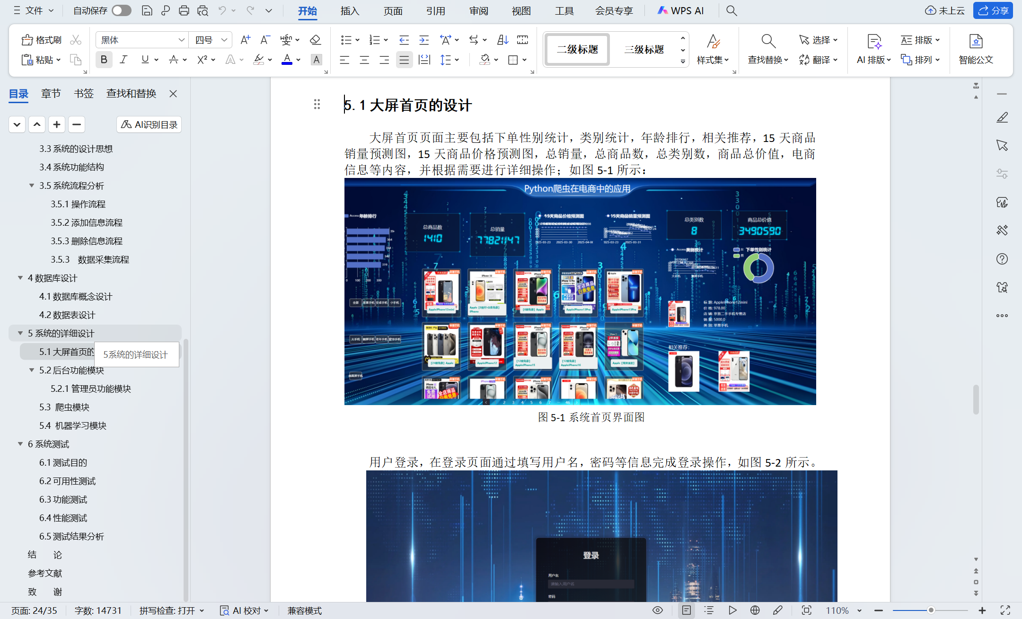Select the 格式刷 format painter
Screen dimensions: 1022x619
point(42,40)
